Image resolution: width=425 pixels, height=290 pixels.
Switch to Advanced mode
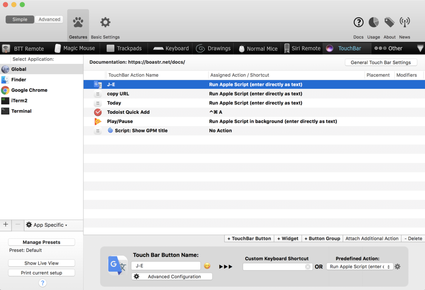tap(49, 19)
